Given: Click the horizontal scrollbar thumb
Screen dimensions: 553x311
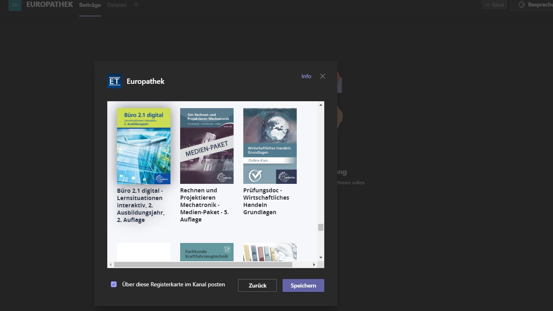Looking at the screenshot, I should point(203,264).
